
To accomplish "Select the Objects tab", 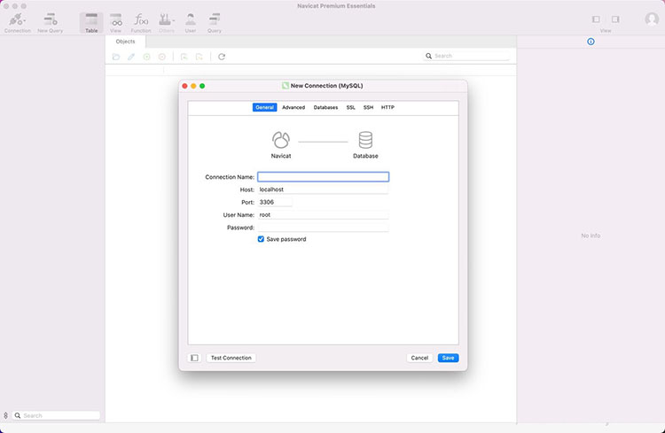I will point(126,42).
